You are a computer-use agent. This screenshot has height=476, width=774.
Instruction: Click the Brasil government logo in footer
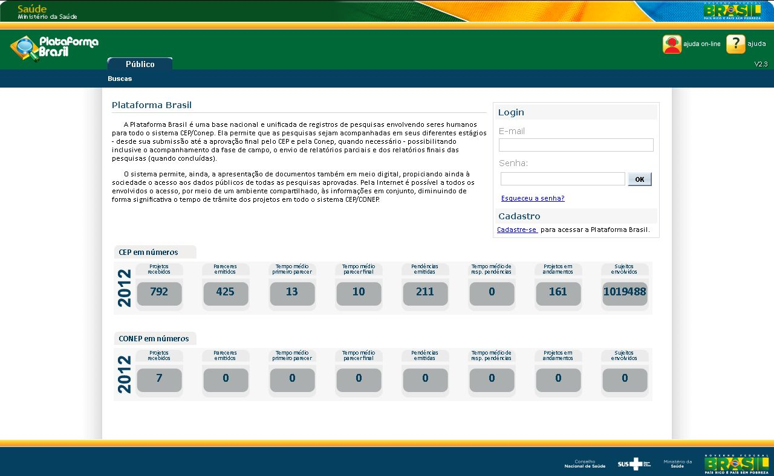point(737,464)
